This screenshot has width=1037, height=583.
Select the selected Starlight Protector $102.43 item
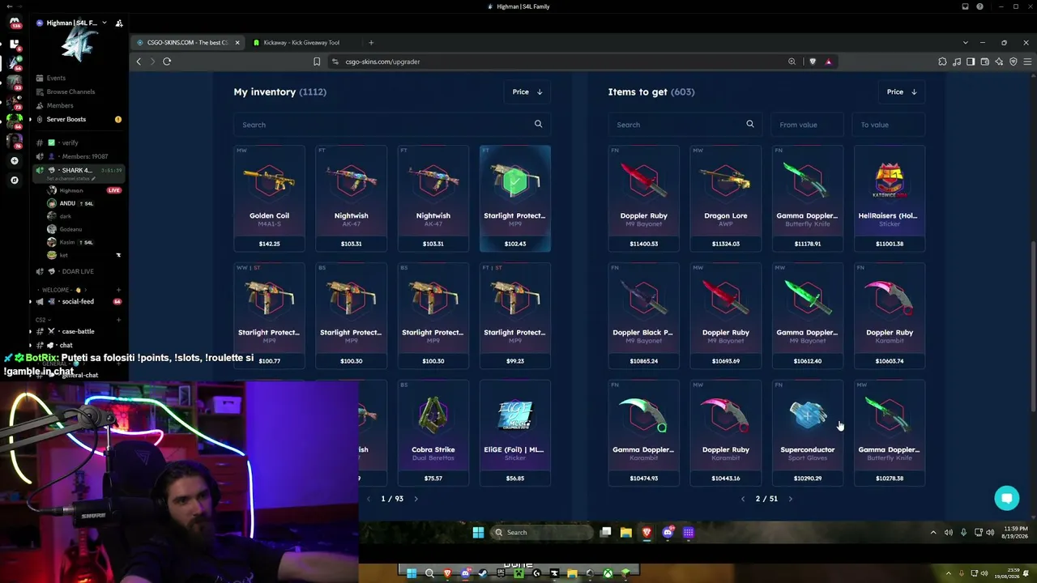pos(515,198)
